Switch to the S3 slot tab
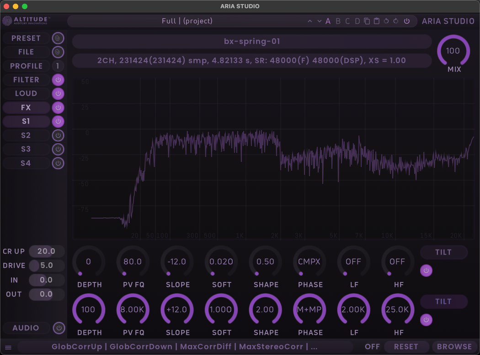The image size is (480, 355). pyautogui.click(x=26, y=149)
